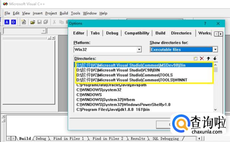This screenshot has height=142, width=230.
Task: Select the WindowsPowerShell\v1.0 directory entry
Action: click(x=144, y=105)
